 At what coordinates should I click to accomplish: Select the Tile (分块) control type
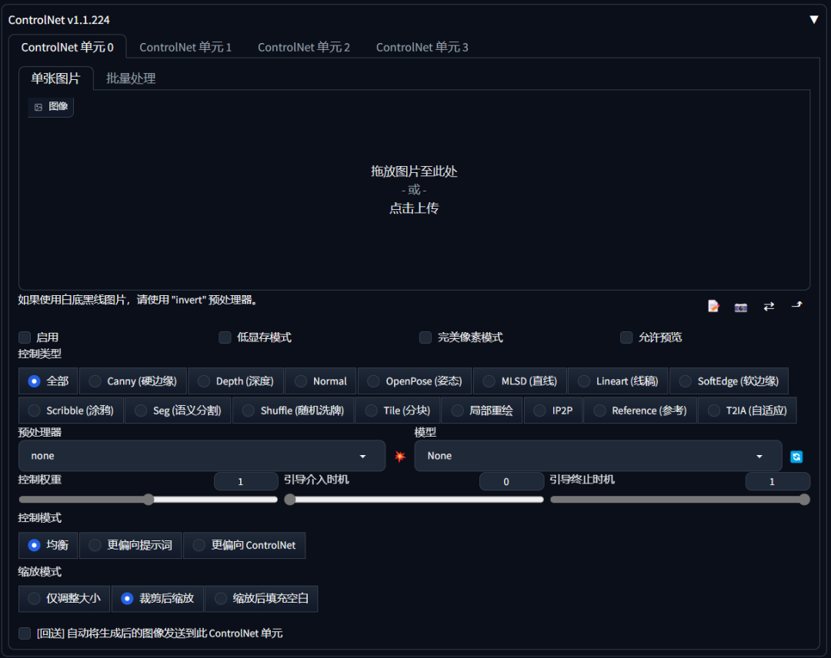tap(398, 410)
